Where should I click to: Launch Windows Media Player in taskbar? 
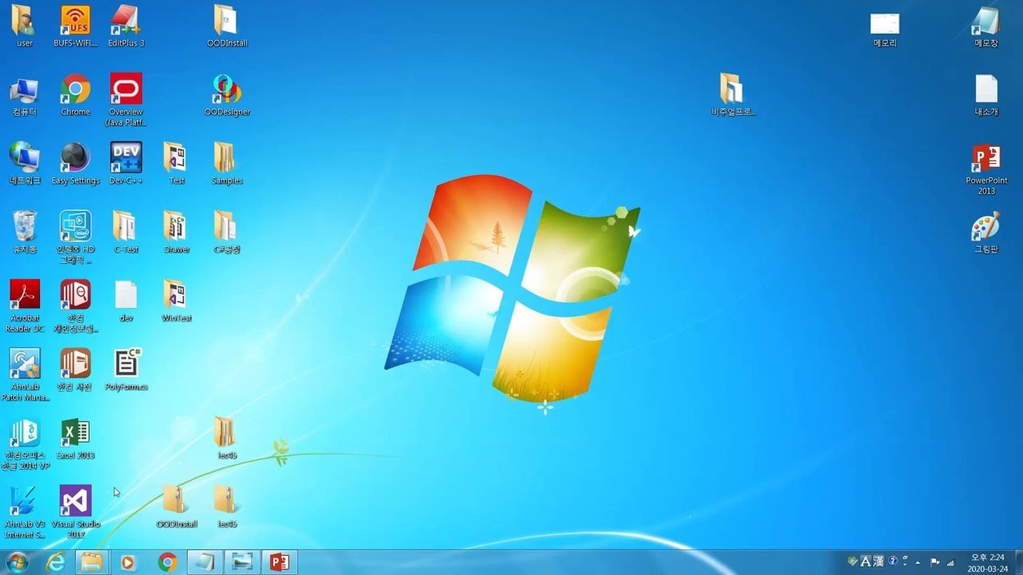pos(128,562)
